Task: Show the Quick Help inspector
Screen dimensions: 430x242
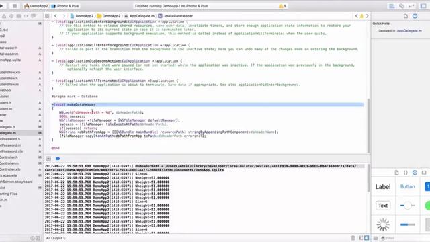Action: point(415,16)
